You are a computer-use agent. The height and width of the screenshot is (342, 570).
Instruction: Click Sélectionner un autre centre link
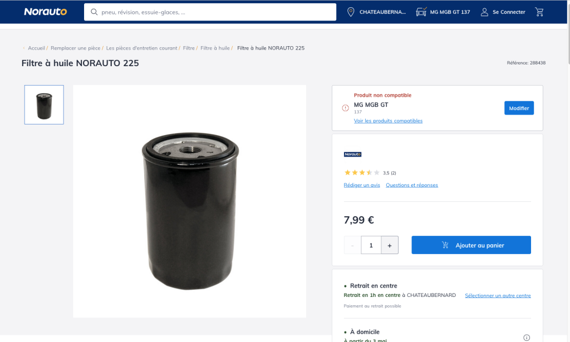point(498,295)
